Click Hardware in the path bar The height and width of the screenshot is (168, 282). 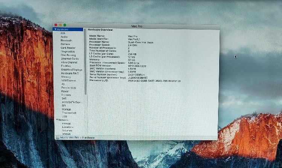tap(88, 138)
